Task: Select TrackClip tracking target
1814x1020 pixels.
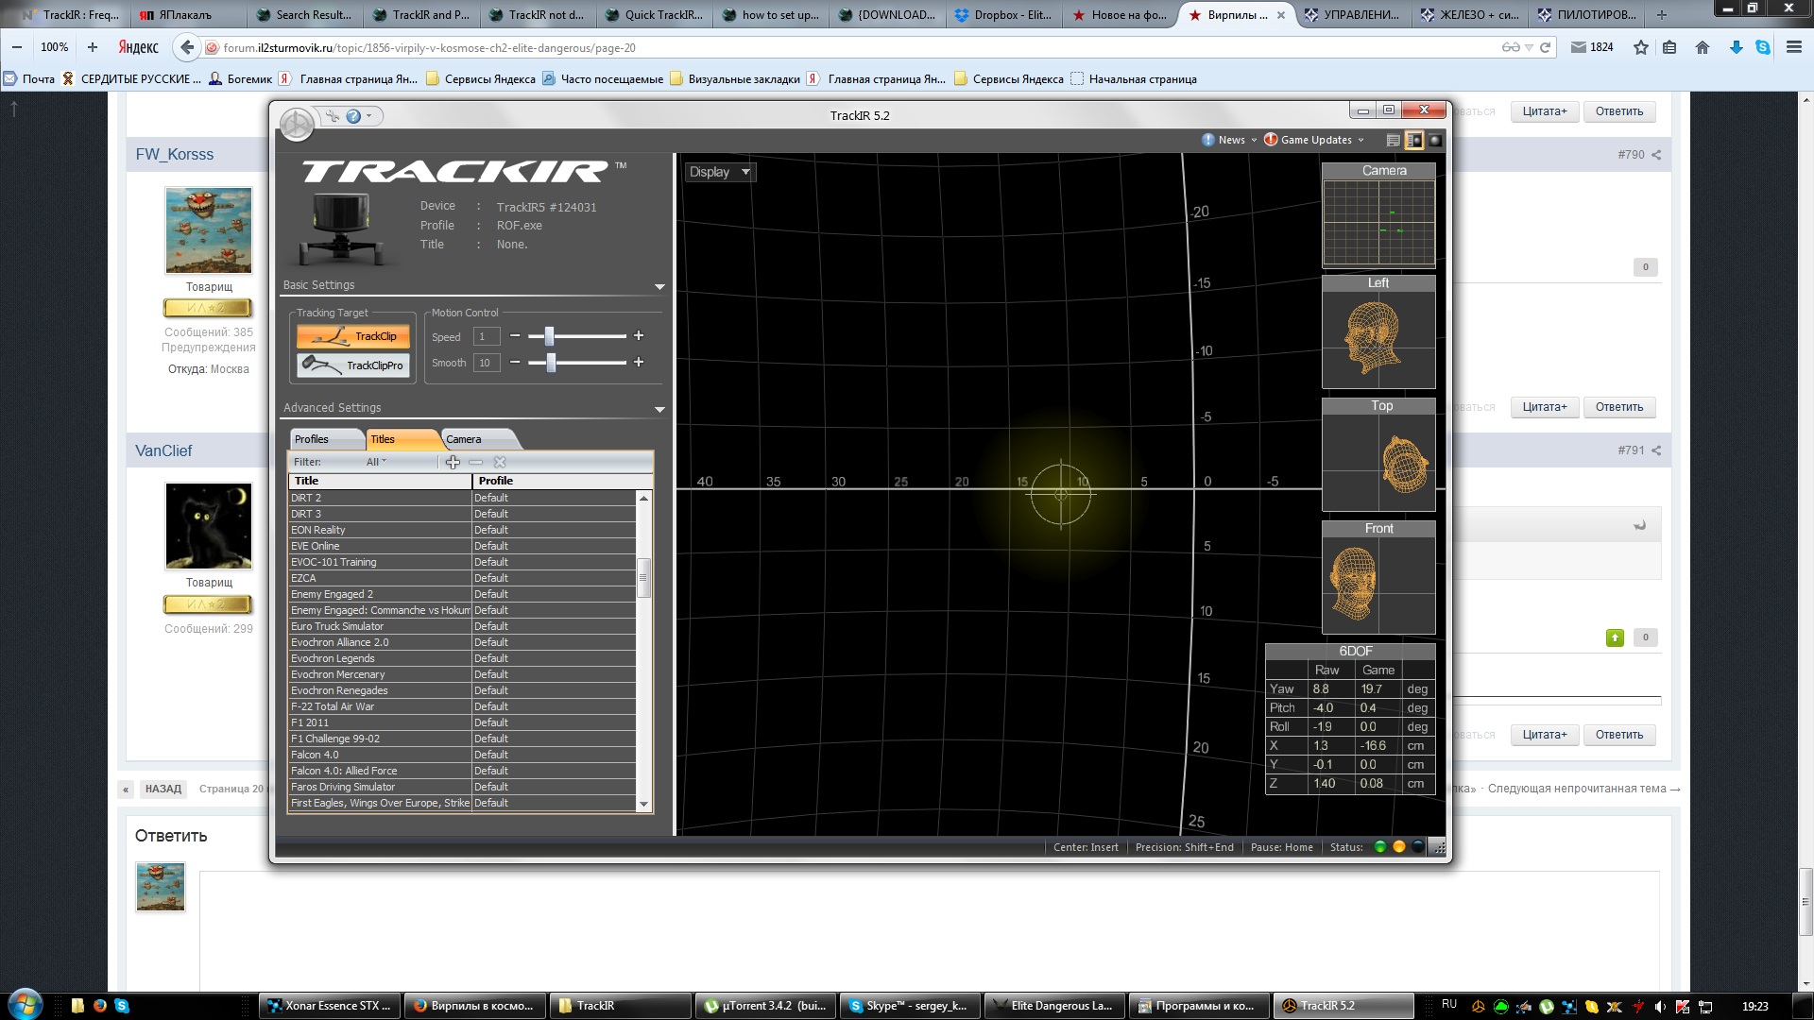Action: 353,336
